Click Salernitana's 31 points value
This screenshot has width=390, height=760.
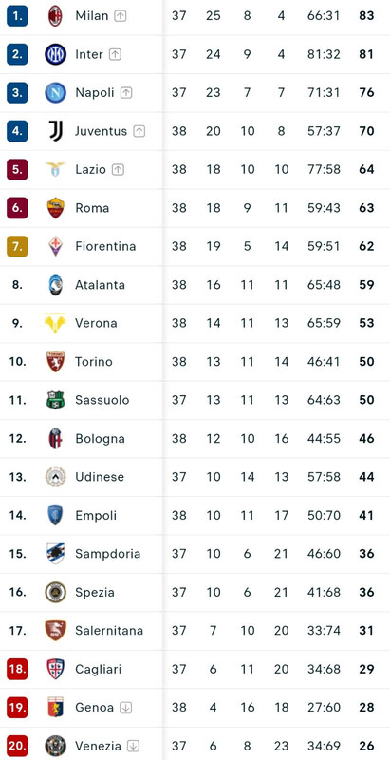(x=367, y=631)
